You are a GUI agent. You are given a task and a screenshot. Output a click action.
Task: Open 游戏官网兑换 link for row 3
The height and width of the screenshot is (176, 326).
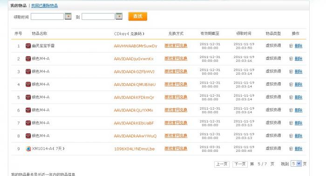pyautogui.click(x=176, y=72)
